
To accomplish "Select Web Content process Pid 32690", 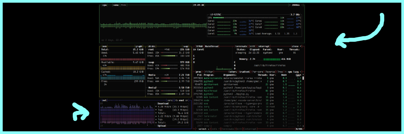I will pos(247,123).
